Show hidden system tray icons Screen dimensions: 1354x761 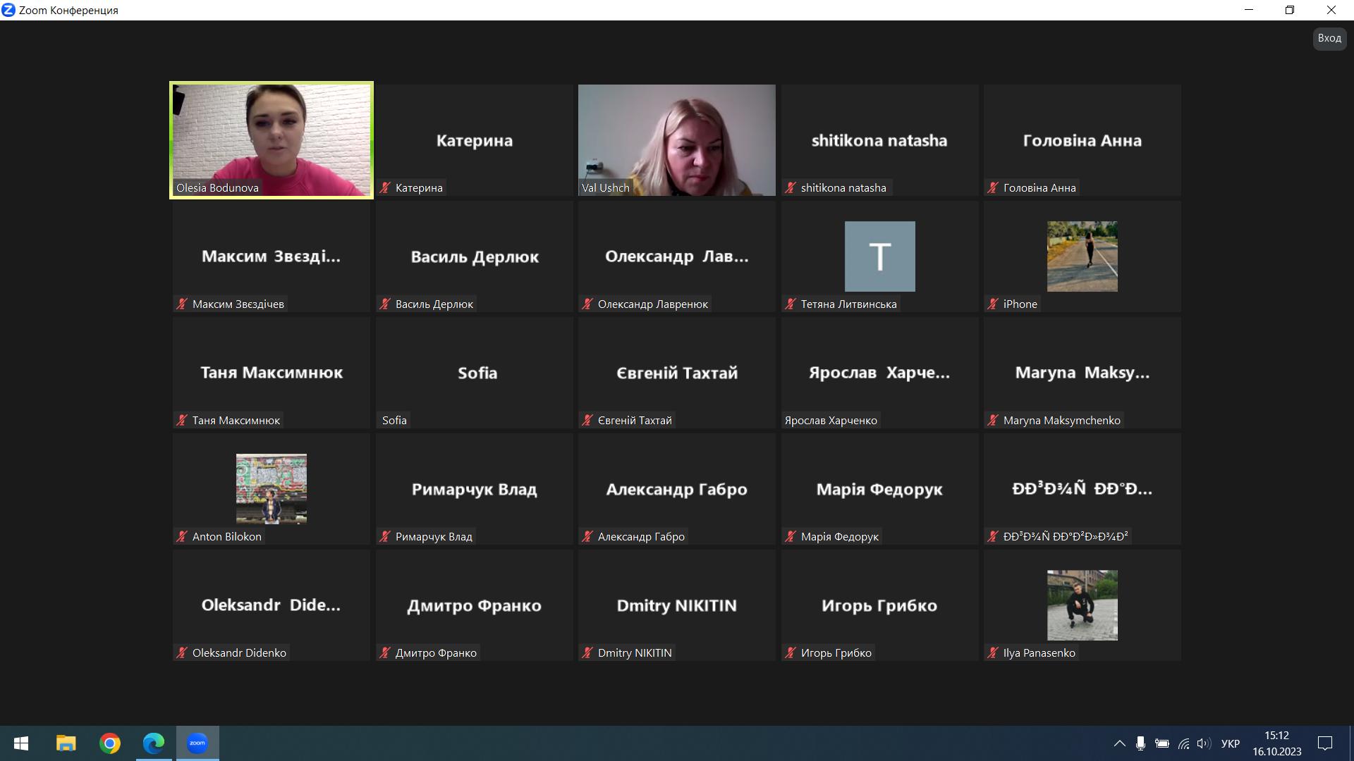click(1119, 743)
